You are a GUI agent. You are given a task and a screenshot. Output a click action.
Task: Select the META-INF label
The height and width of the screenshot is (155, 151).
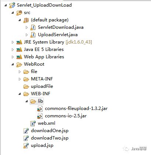[x=42, y=79]
